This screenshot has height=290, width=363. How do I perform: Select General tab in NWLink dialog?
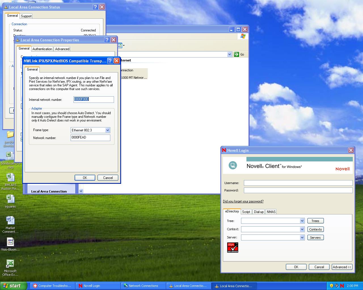[32, 69]
